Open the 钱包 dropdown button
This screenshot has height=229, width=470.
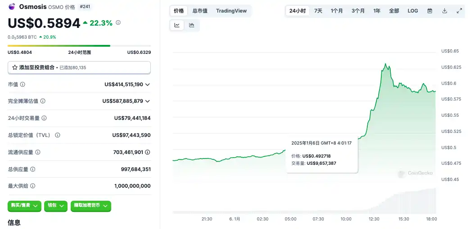[55, 206]
